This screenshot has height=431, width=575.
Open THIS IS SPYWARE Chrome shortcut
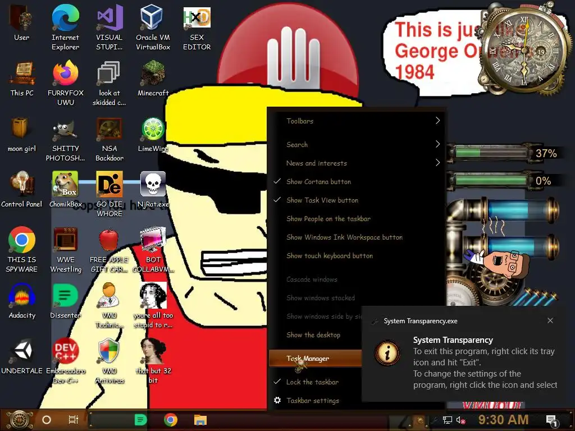click(x=22, y=249)
